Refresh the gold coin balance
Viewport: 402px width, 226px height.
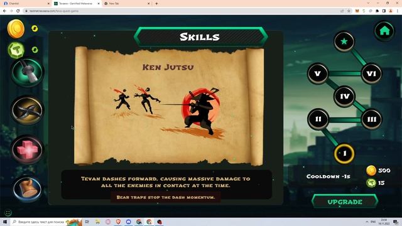point(35,28)
